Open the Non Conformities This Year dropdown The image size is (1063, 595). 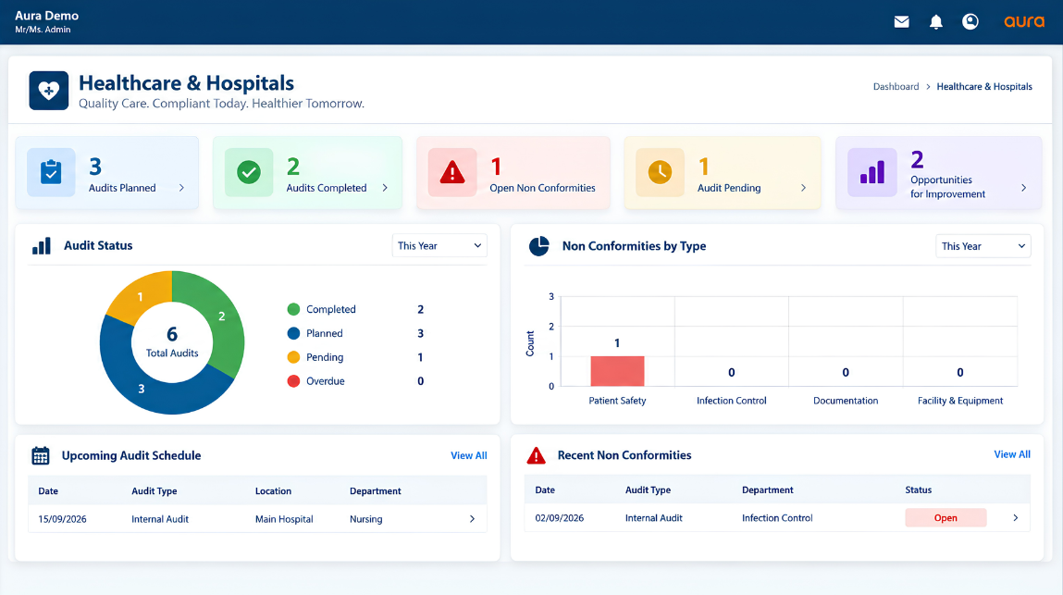[983, 246]
